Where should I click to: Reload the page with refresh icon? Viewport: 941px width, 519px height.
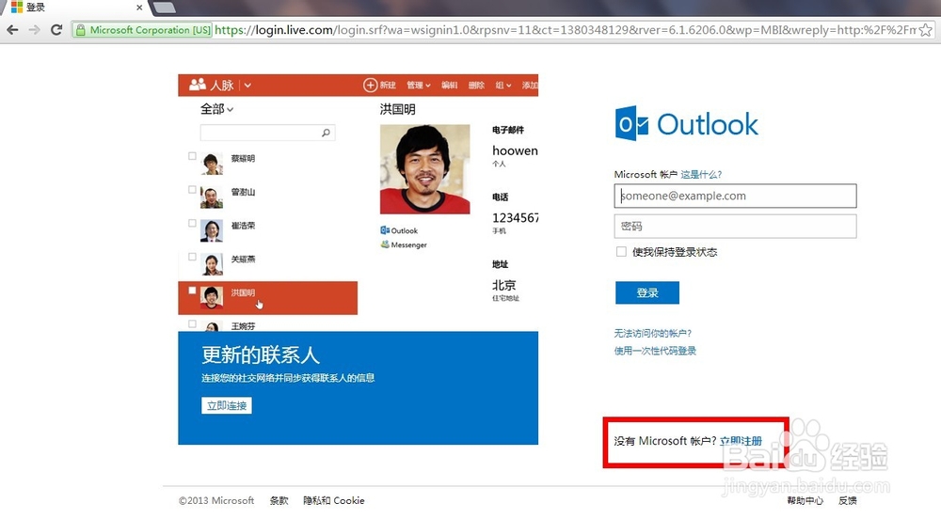pyautogui.click(x=56, y=30)
